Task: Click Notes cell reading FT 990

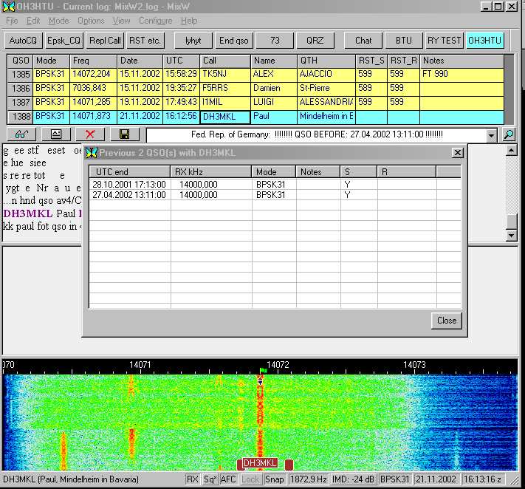Action: (461, 75)
